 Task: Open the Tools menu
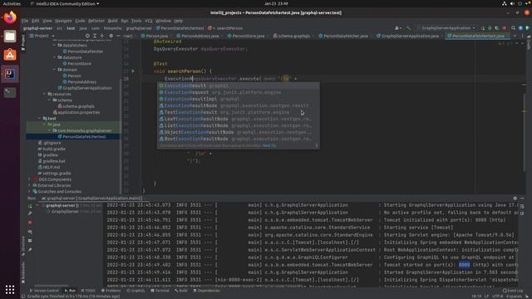click(136, 21)
